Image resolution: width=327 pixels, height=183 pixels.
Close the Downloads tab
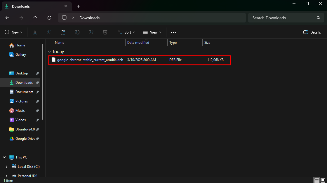[x=65, y=6]
